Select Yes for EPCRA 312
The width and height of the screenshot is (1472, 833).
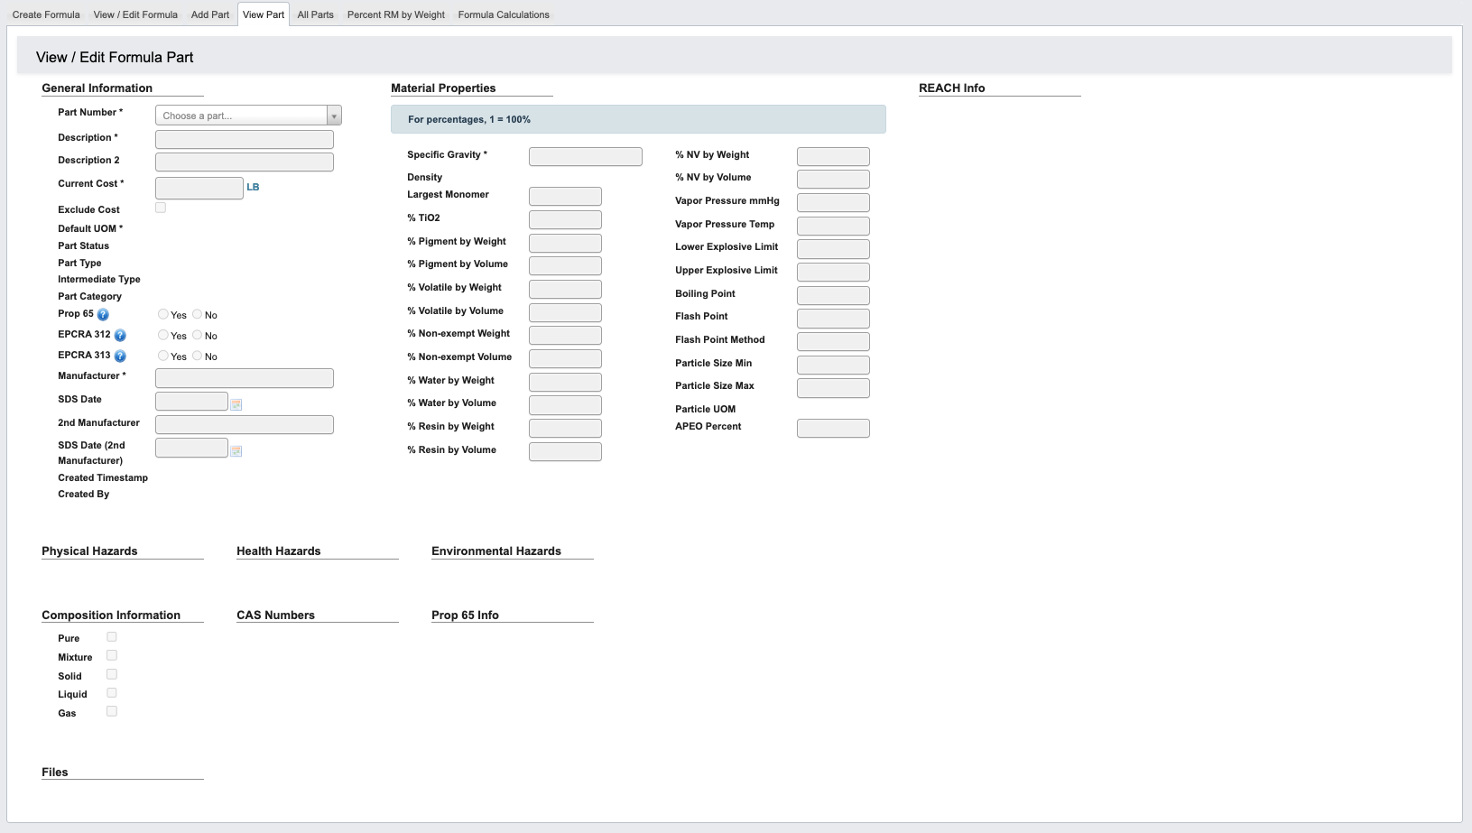coord(163,335)
